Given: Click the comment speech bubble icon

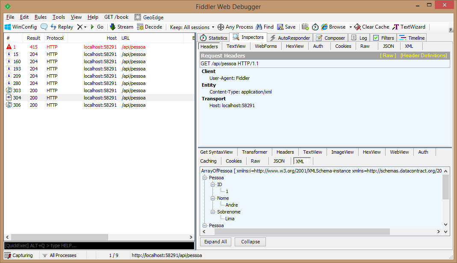Looking at the screenshot, I should pyautogui.click(x=44, y=27).
